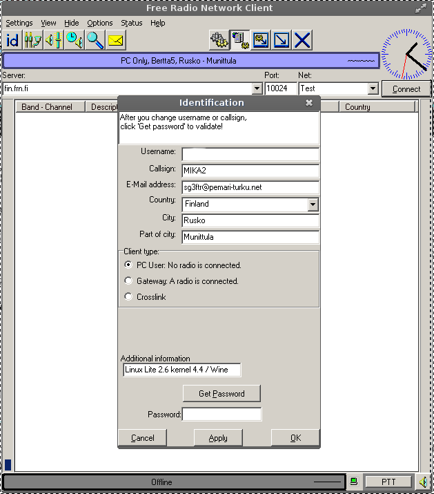Open the Options menu
This screenshot has height=494, width=434.
[100, 23]
